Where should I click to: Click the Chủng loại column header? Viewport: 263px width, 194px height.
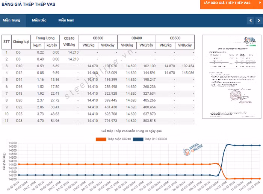click(x=21, y=42)
